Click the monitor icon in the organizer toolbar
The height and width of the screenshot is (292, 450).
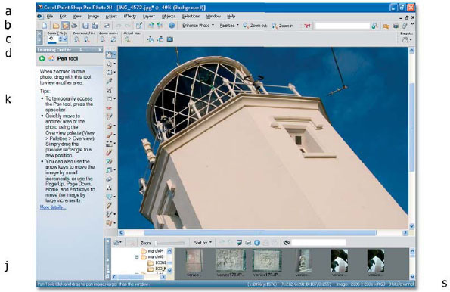pyautogui.click(x=239, y=243)
